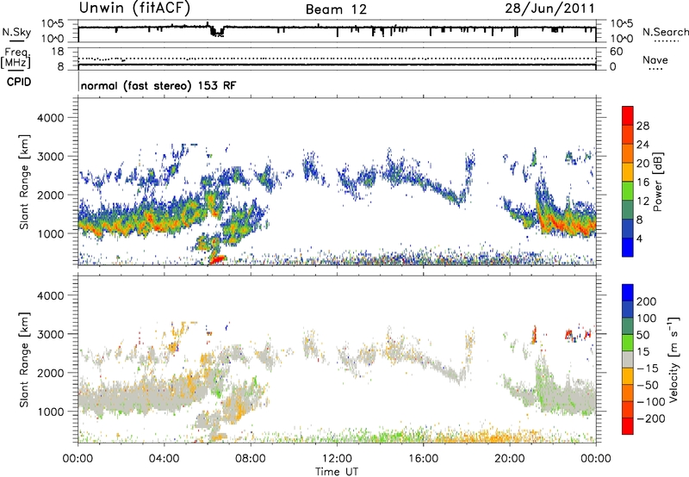Click the 'N.Search' legend label
Screen dimensions: 689x477
pos(666,32)
